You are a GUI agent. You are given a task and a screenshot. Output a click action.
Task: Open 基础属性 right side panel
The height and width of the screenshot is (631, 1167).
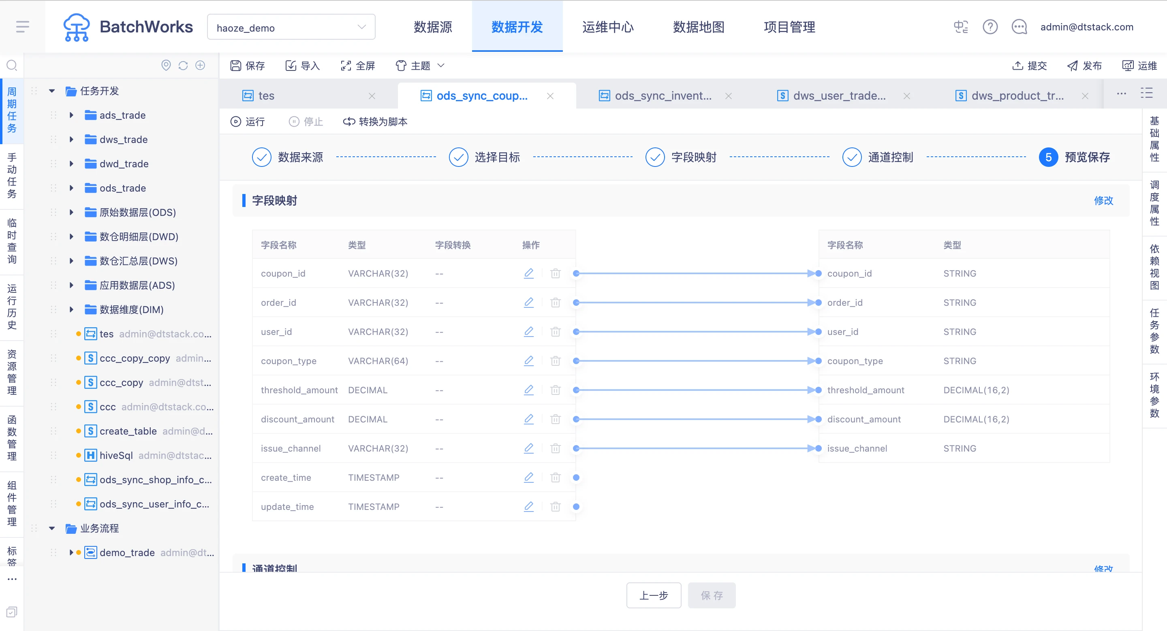pos(1154,139)
